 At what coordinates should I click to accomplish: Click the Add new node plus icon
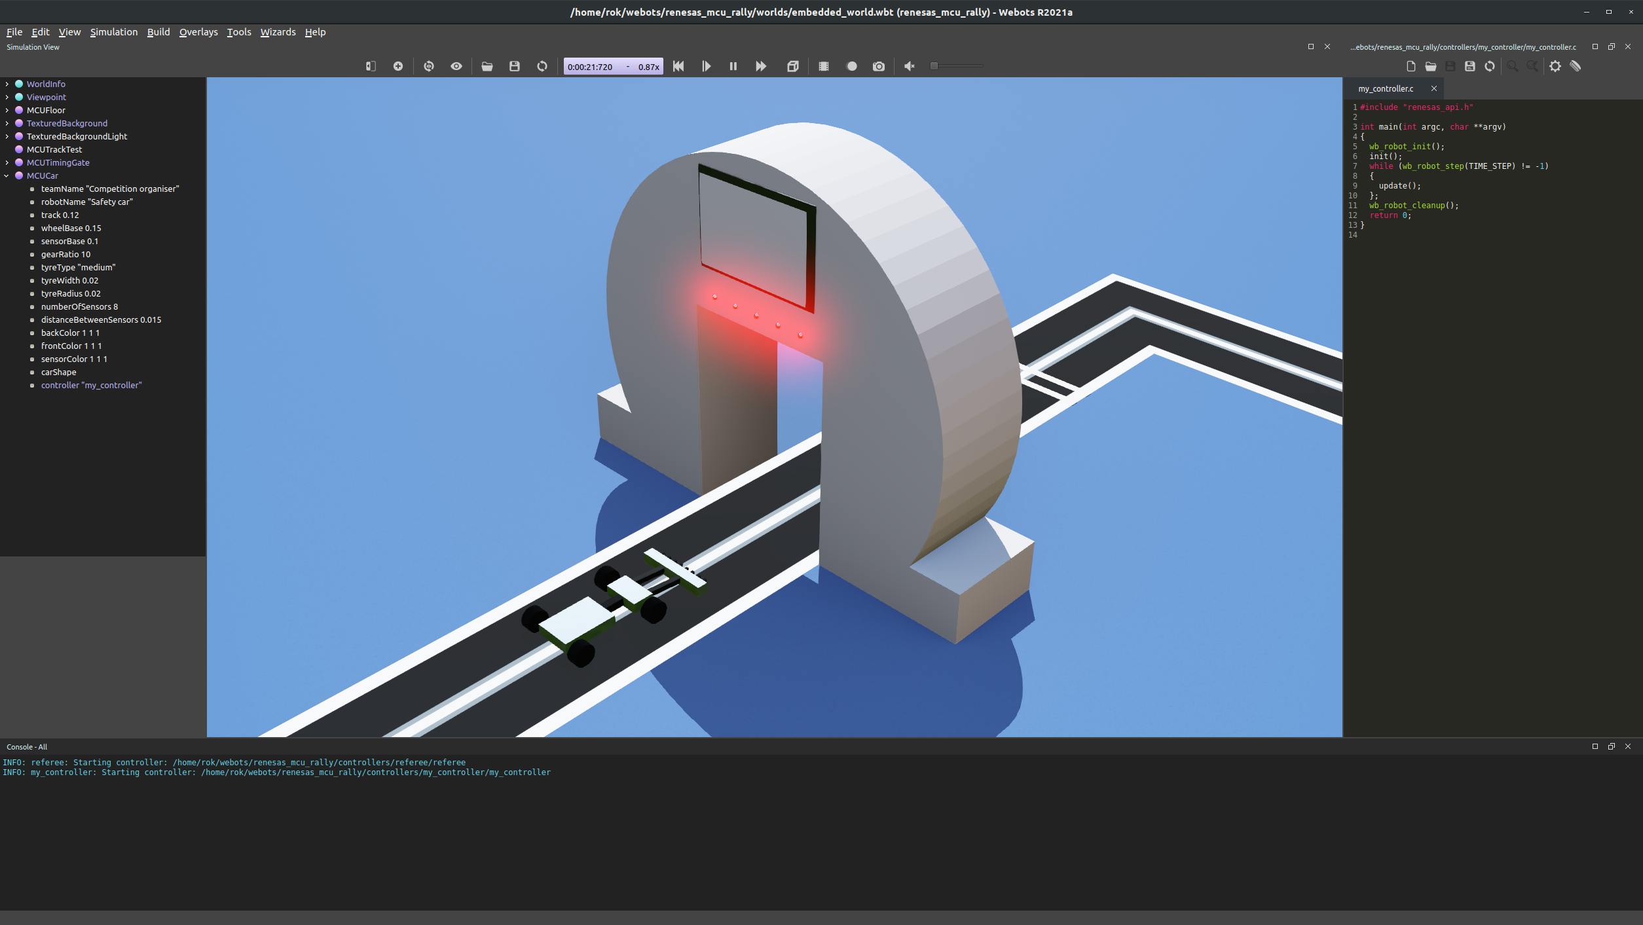[397, 66]
